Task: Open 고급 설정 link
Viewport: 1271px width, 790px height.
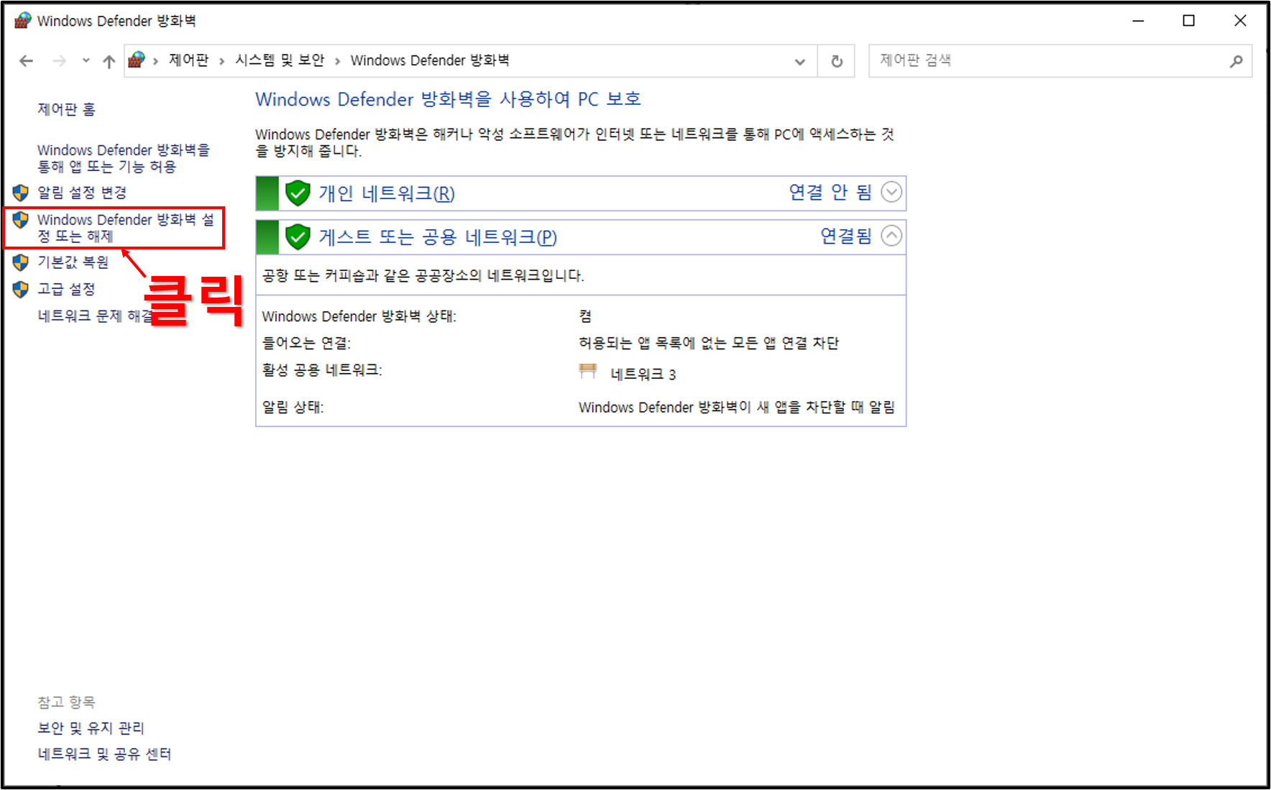Action: point(66,289)
